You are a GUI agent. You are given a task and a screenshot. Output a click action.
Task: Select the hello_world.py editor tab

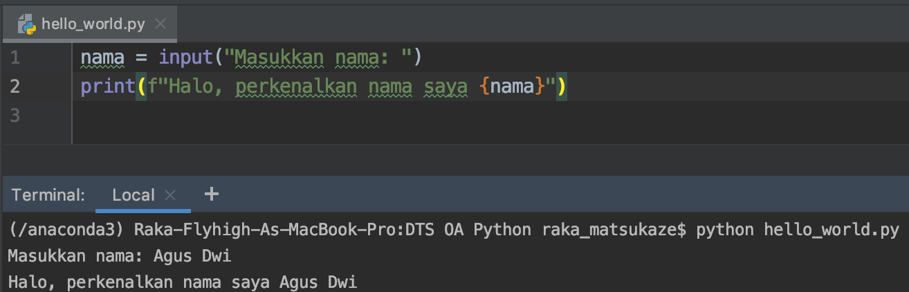pyautogui.click(x=89, y=24)
